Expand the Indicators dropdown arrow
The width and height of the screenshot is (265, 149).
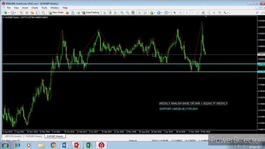coord(154,13)
